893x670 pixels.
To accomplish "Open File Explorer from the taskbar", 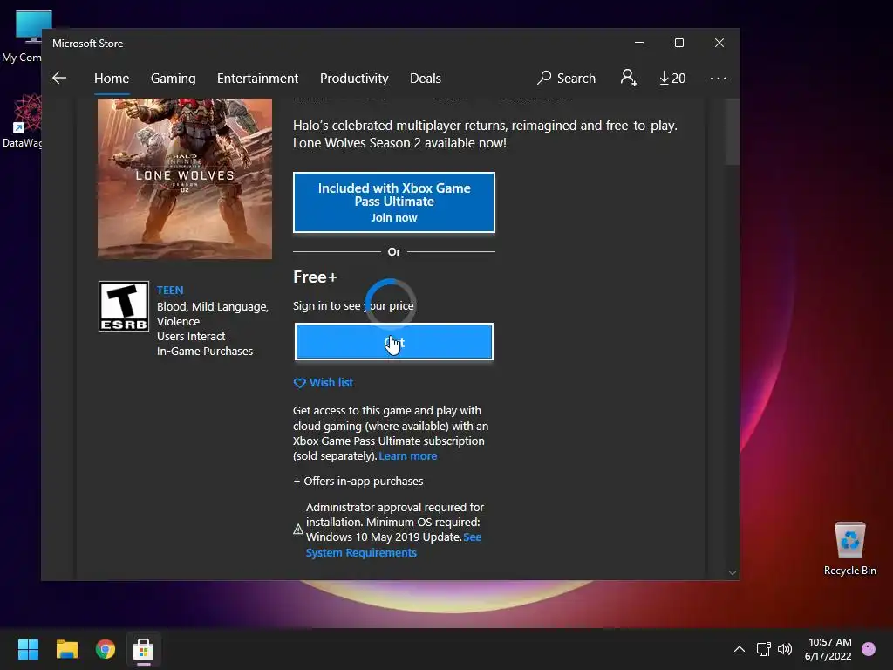I will 66,649.
